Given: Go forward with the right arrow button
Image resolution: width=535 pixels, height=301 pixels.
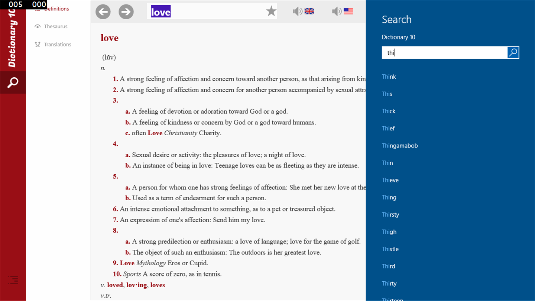Looking at the screenshot, I should tap(126, 12).
